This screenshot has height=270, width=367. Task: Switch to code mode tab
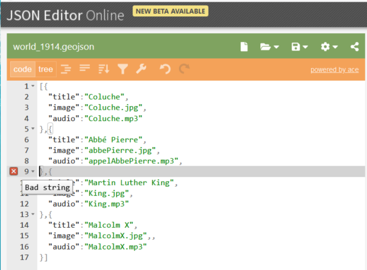coord(23,69)
